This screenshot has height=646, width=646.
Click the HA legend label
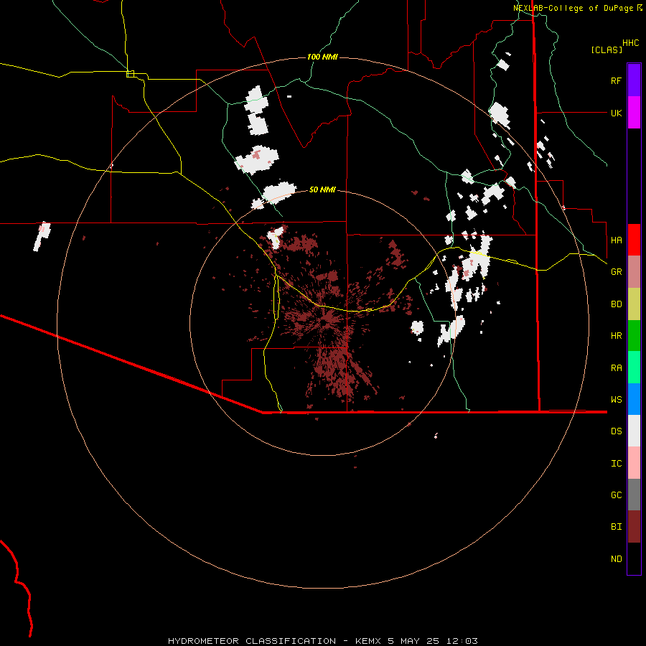point(617,240)
